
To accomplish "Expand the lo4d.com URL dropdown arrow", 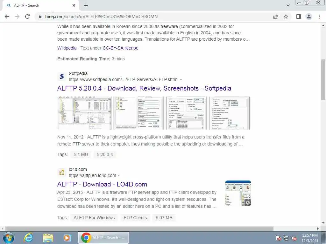I will click(119, 175).
